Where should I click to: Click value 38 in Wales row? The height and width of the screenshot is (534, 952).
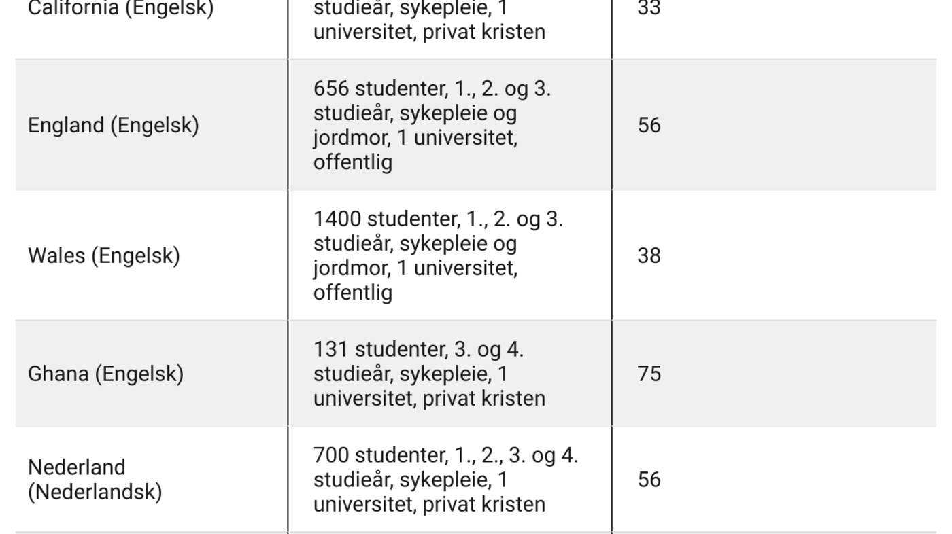(649, 256)
